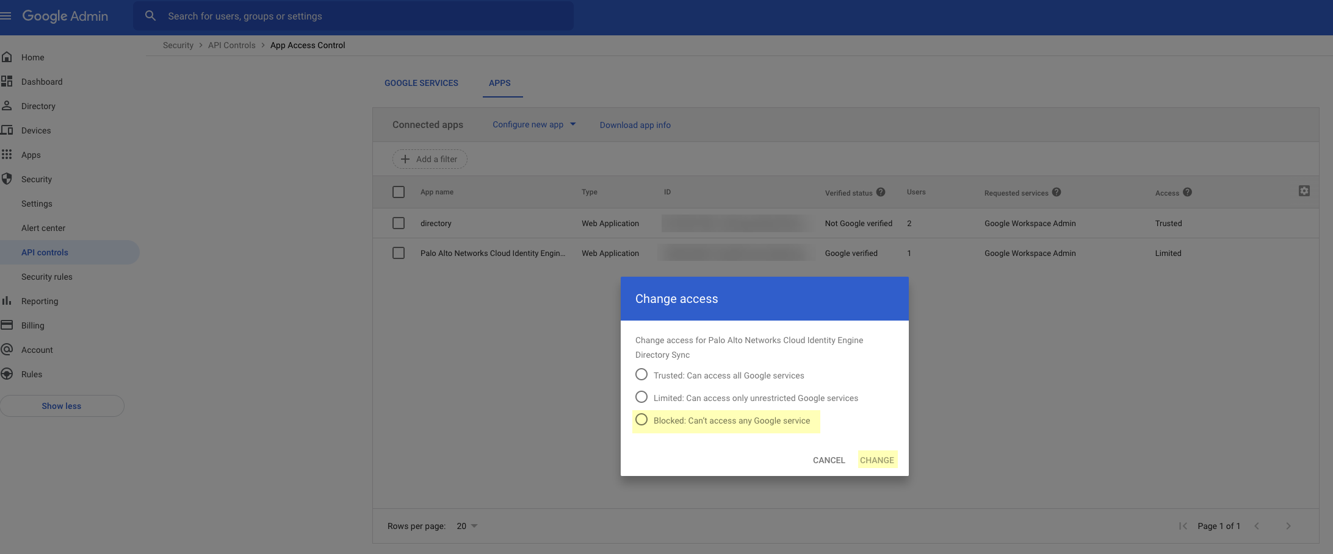Open the hamburger main menu icon
The image size is (1333, 554).
point(6,16)
